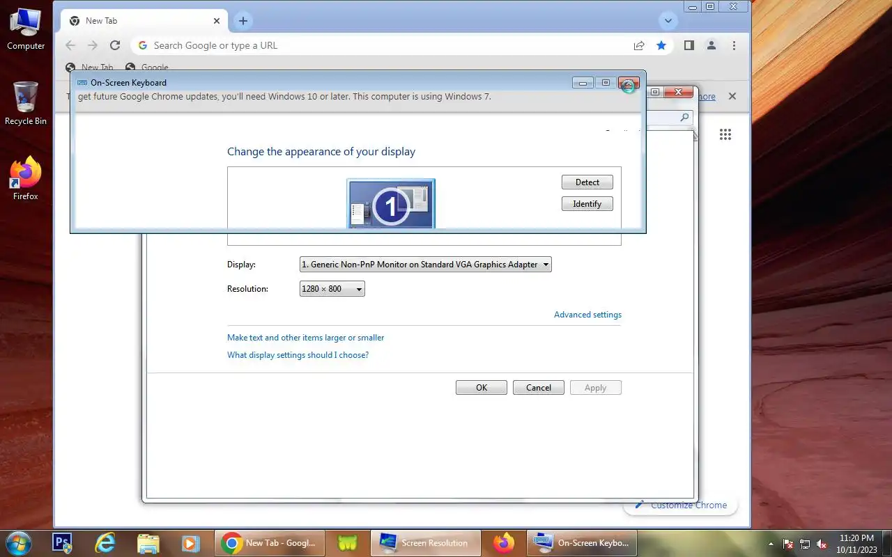Minimize the On-Screen Keyboard window

[583, 83]
